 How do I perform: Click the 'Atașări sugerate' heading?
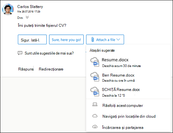tap(102, 50)
